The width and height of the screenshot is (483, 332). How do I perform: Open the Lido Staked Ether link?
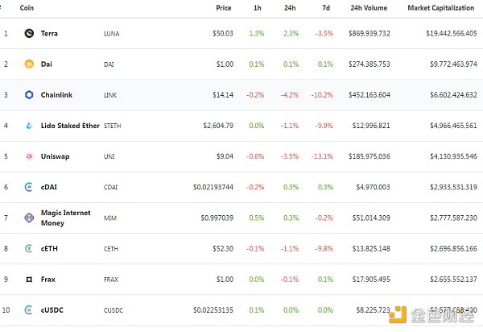coord(70,126)
